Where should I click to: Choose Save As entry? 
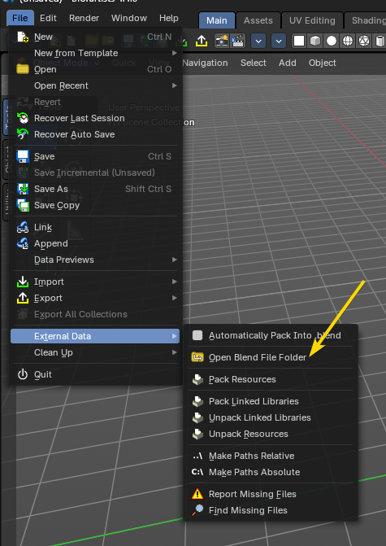tap(95, 189)
